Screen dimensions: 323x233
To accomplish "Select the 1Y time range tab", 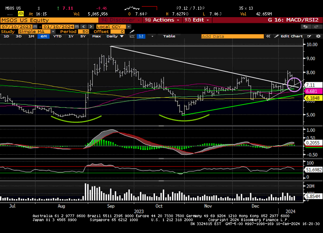I will pos(71,36).
